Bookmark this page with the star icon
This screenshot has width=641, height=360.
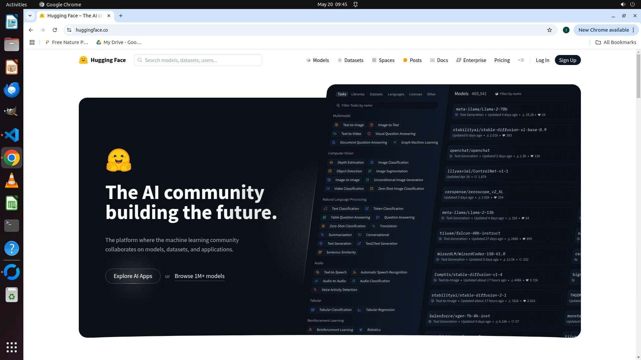pyautogui.click(x=550, y=30)
